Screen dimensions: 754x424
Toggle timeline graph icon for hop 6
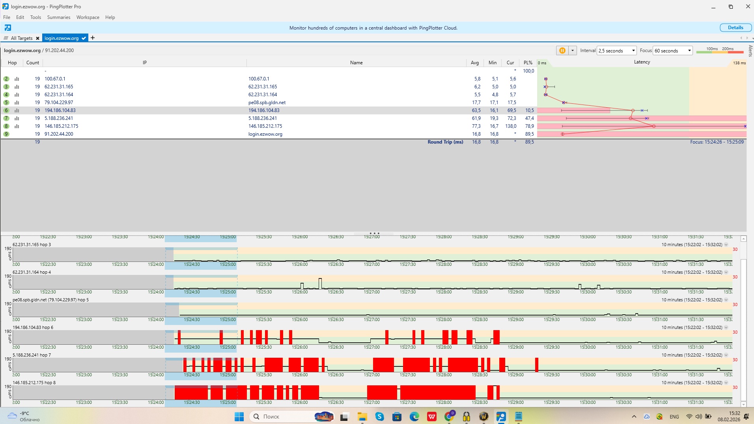point(17,110)
